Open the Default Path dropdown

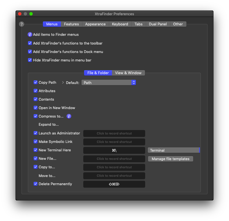[x=109, y=83]
